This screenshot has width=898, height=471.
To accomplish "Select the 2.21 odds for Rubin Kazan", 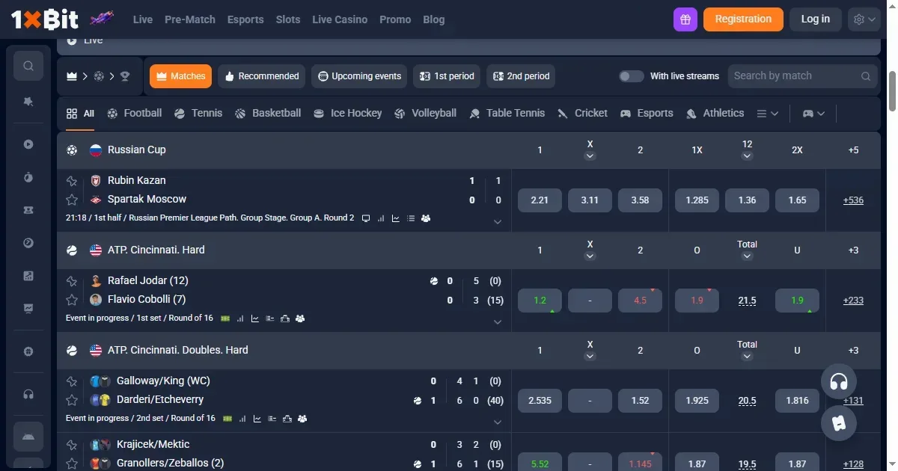I will [540, 200].
